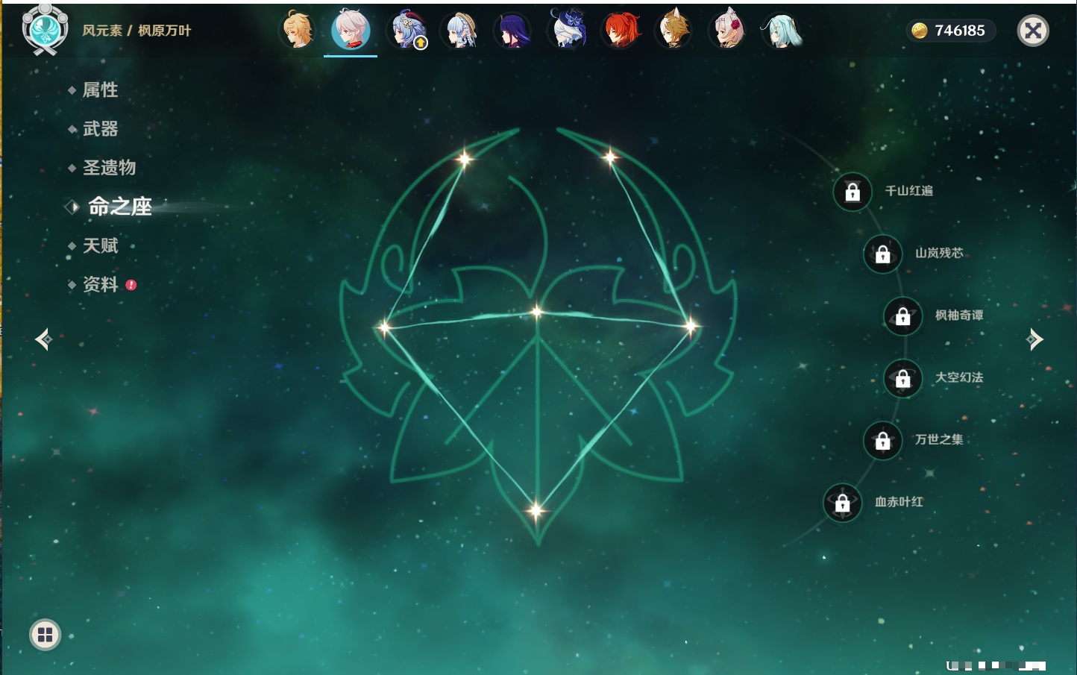The width and height of the screenshot is (1077, 675).
Task: Open the 天赋 talents tab
Action: [100, 245]
